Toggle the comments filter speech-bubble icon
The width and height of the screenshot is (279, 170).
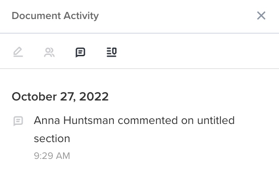[x=80, y=52]
